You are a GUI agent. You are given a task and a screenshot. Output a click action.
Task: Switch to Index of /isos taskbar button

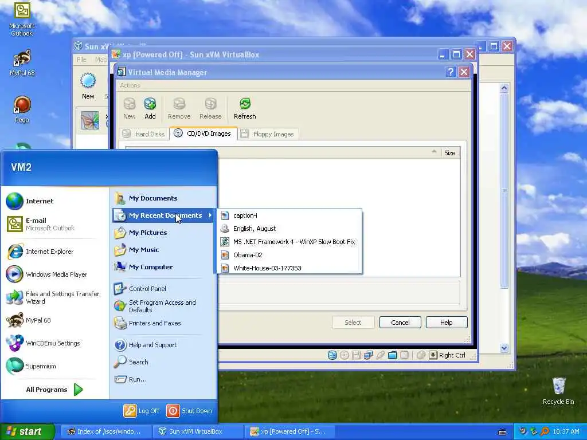tap(105, 431)
